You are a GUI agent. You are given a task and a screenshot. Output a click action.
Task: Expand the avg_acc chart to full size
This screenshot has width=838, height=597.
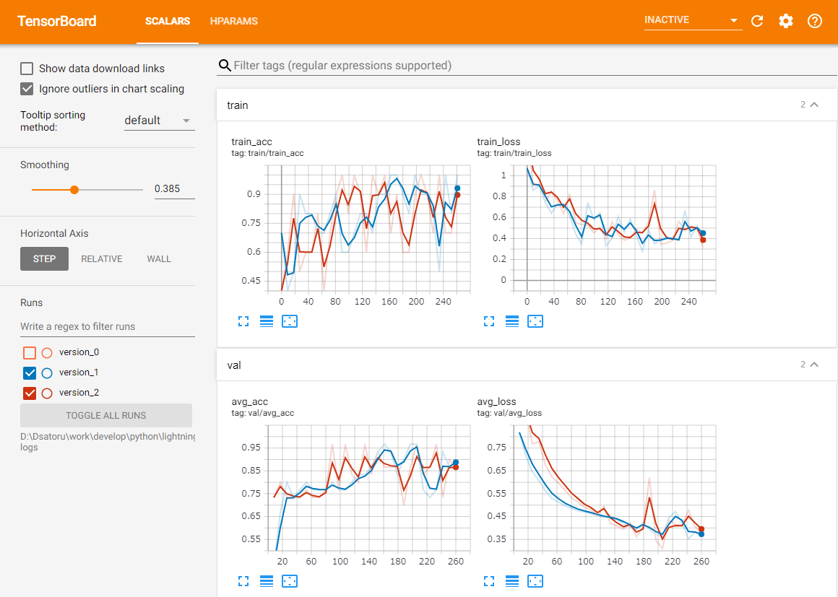[x=243, y=581]
